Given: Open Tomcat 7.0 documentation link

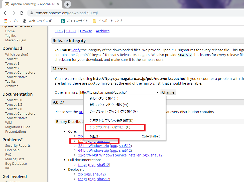Looking at the screenshot, I should (x=14, y=109).
